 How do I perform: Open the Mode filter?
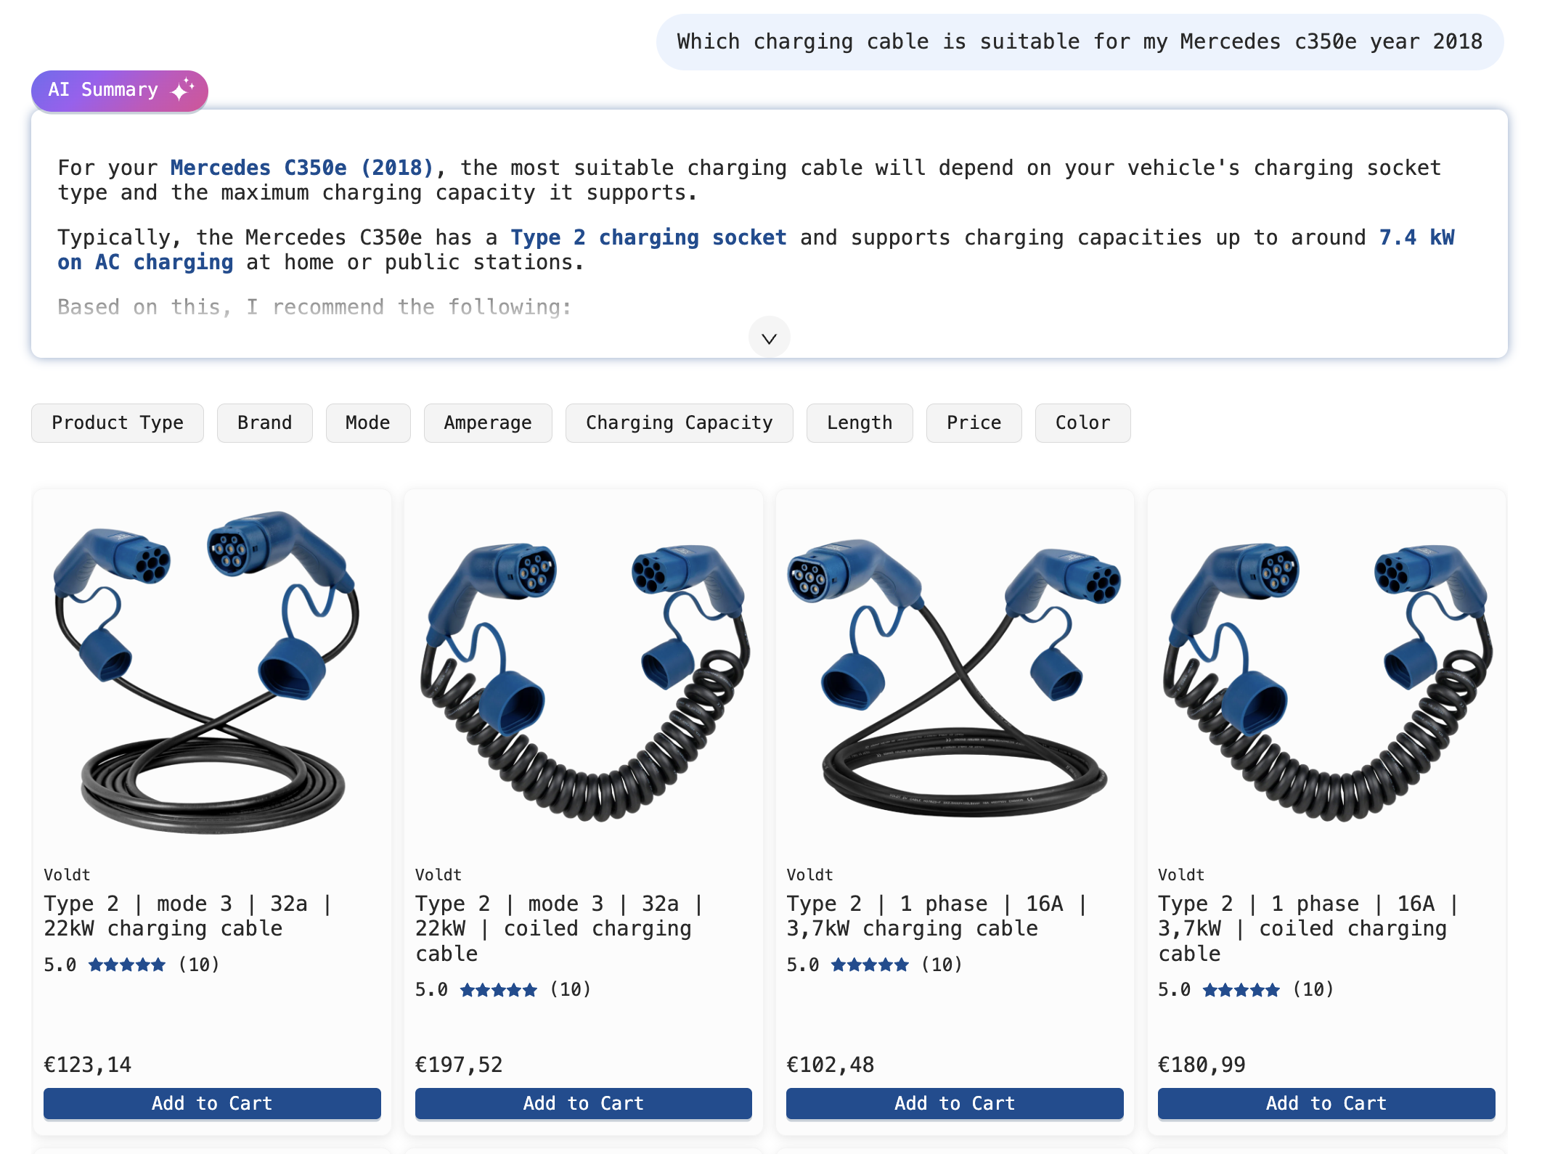367,422
